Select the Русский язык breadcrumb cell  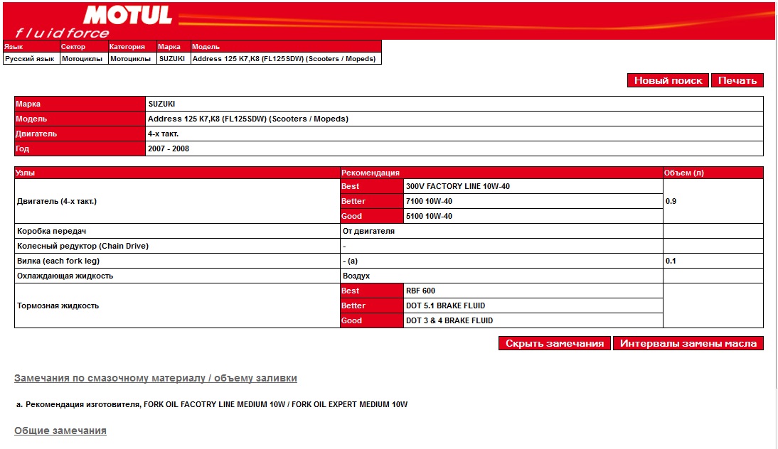coord(31,58)
